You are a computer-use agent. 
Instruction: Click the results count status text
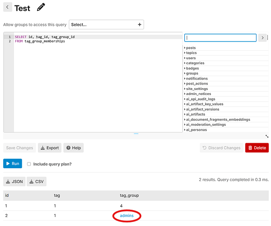pyautogui.click(x=234, y=179)
